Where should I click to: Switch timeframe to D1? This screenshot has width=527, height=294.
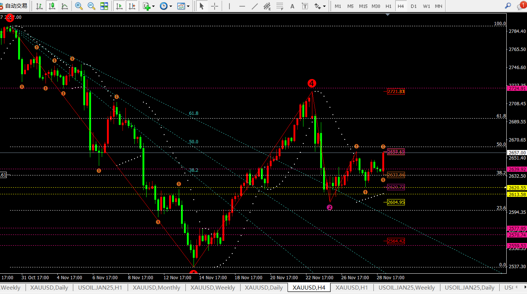pyautogui.click(x=413, y=6)
